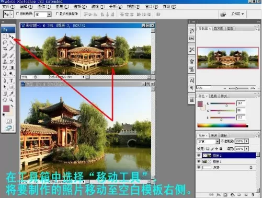Toggle lock all padlock
Screen dimensions: 262x198
(221, 148)
